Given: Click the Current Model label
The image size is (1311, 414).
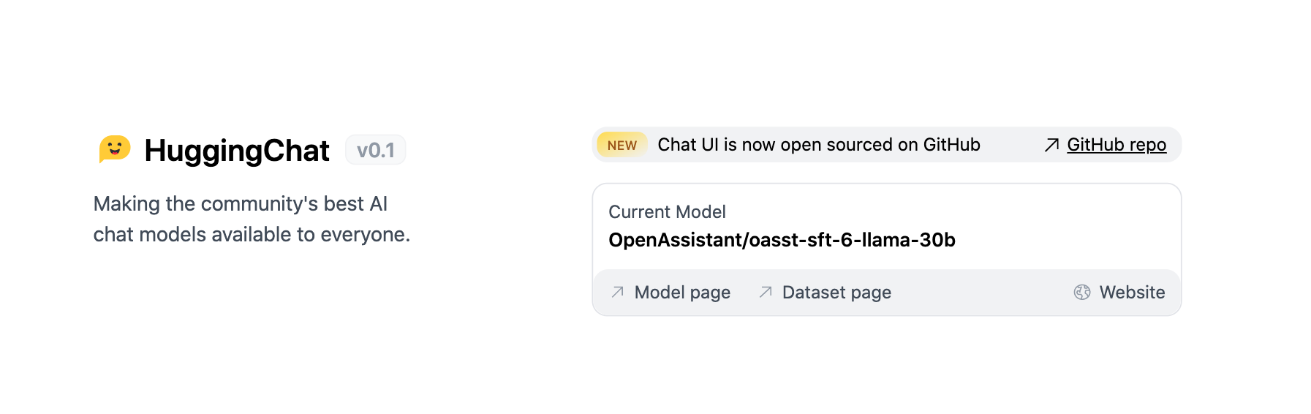Looking at the screenshot, I should [667, 212].
